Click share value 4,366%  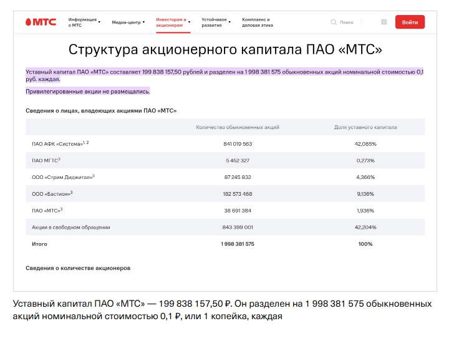365,177
